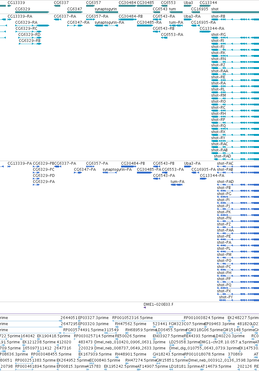This screenshot has height=371, width=259.
Task: Select the CG6553-RA transcript label
Action: pyautogui.click(x=172, y=35)
